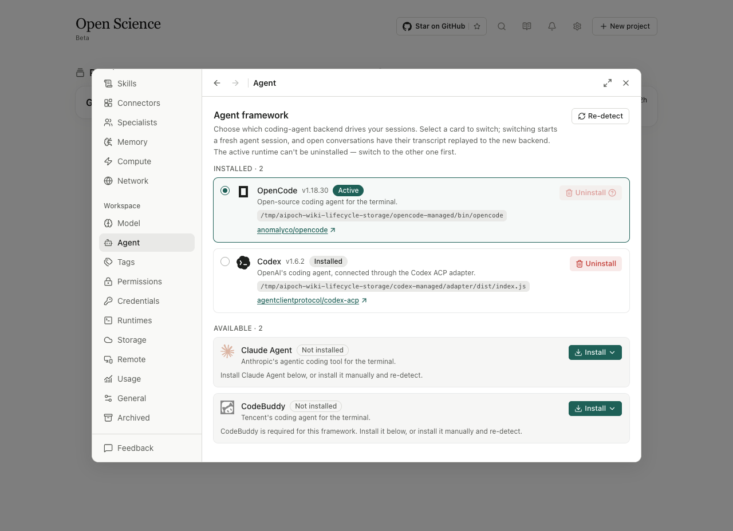Click the OpenCode Uninstall help icon

[612, 193]
